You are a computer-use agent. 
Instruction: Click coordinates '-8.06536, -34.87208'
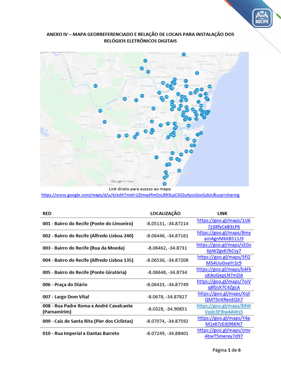pyautogui.click(x=167, y=260)
